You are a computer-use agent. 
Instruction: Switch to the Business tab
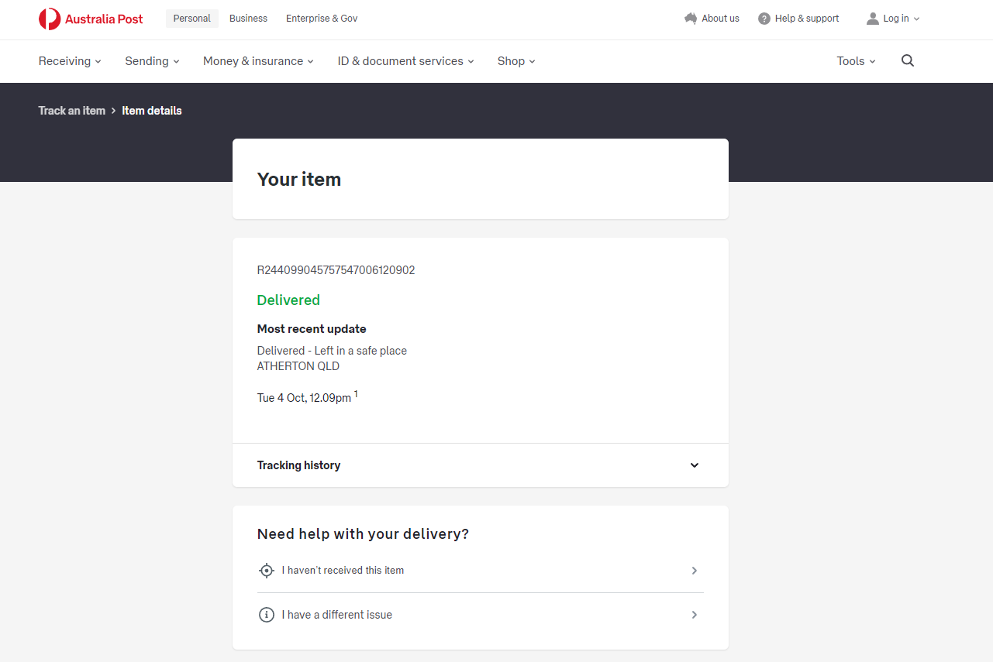pos(248,19)
